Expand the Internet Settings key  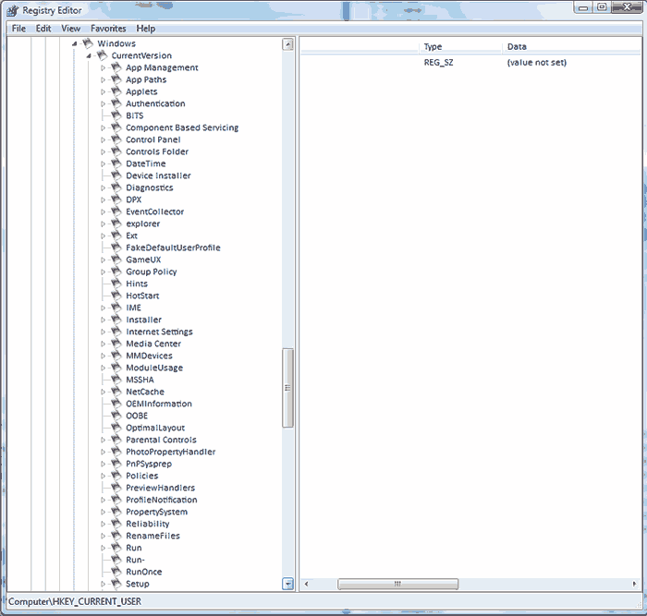click(104, 332)
